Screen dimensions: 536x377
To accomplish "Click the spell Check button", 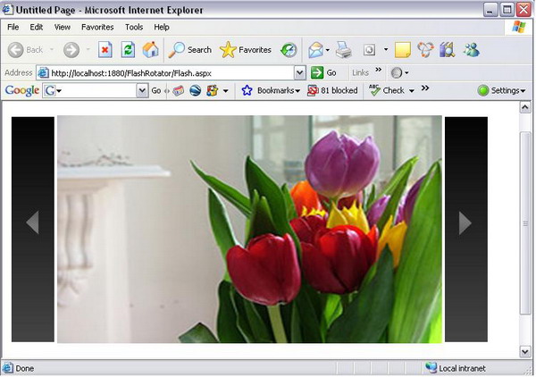I will tap(387, 90).
